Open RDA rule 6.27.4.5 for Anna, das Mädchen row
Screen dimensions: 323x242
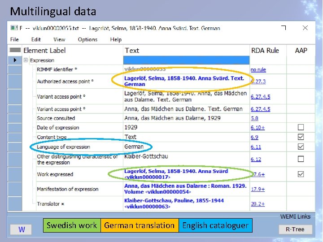(260, 109)
